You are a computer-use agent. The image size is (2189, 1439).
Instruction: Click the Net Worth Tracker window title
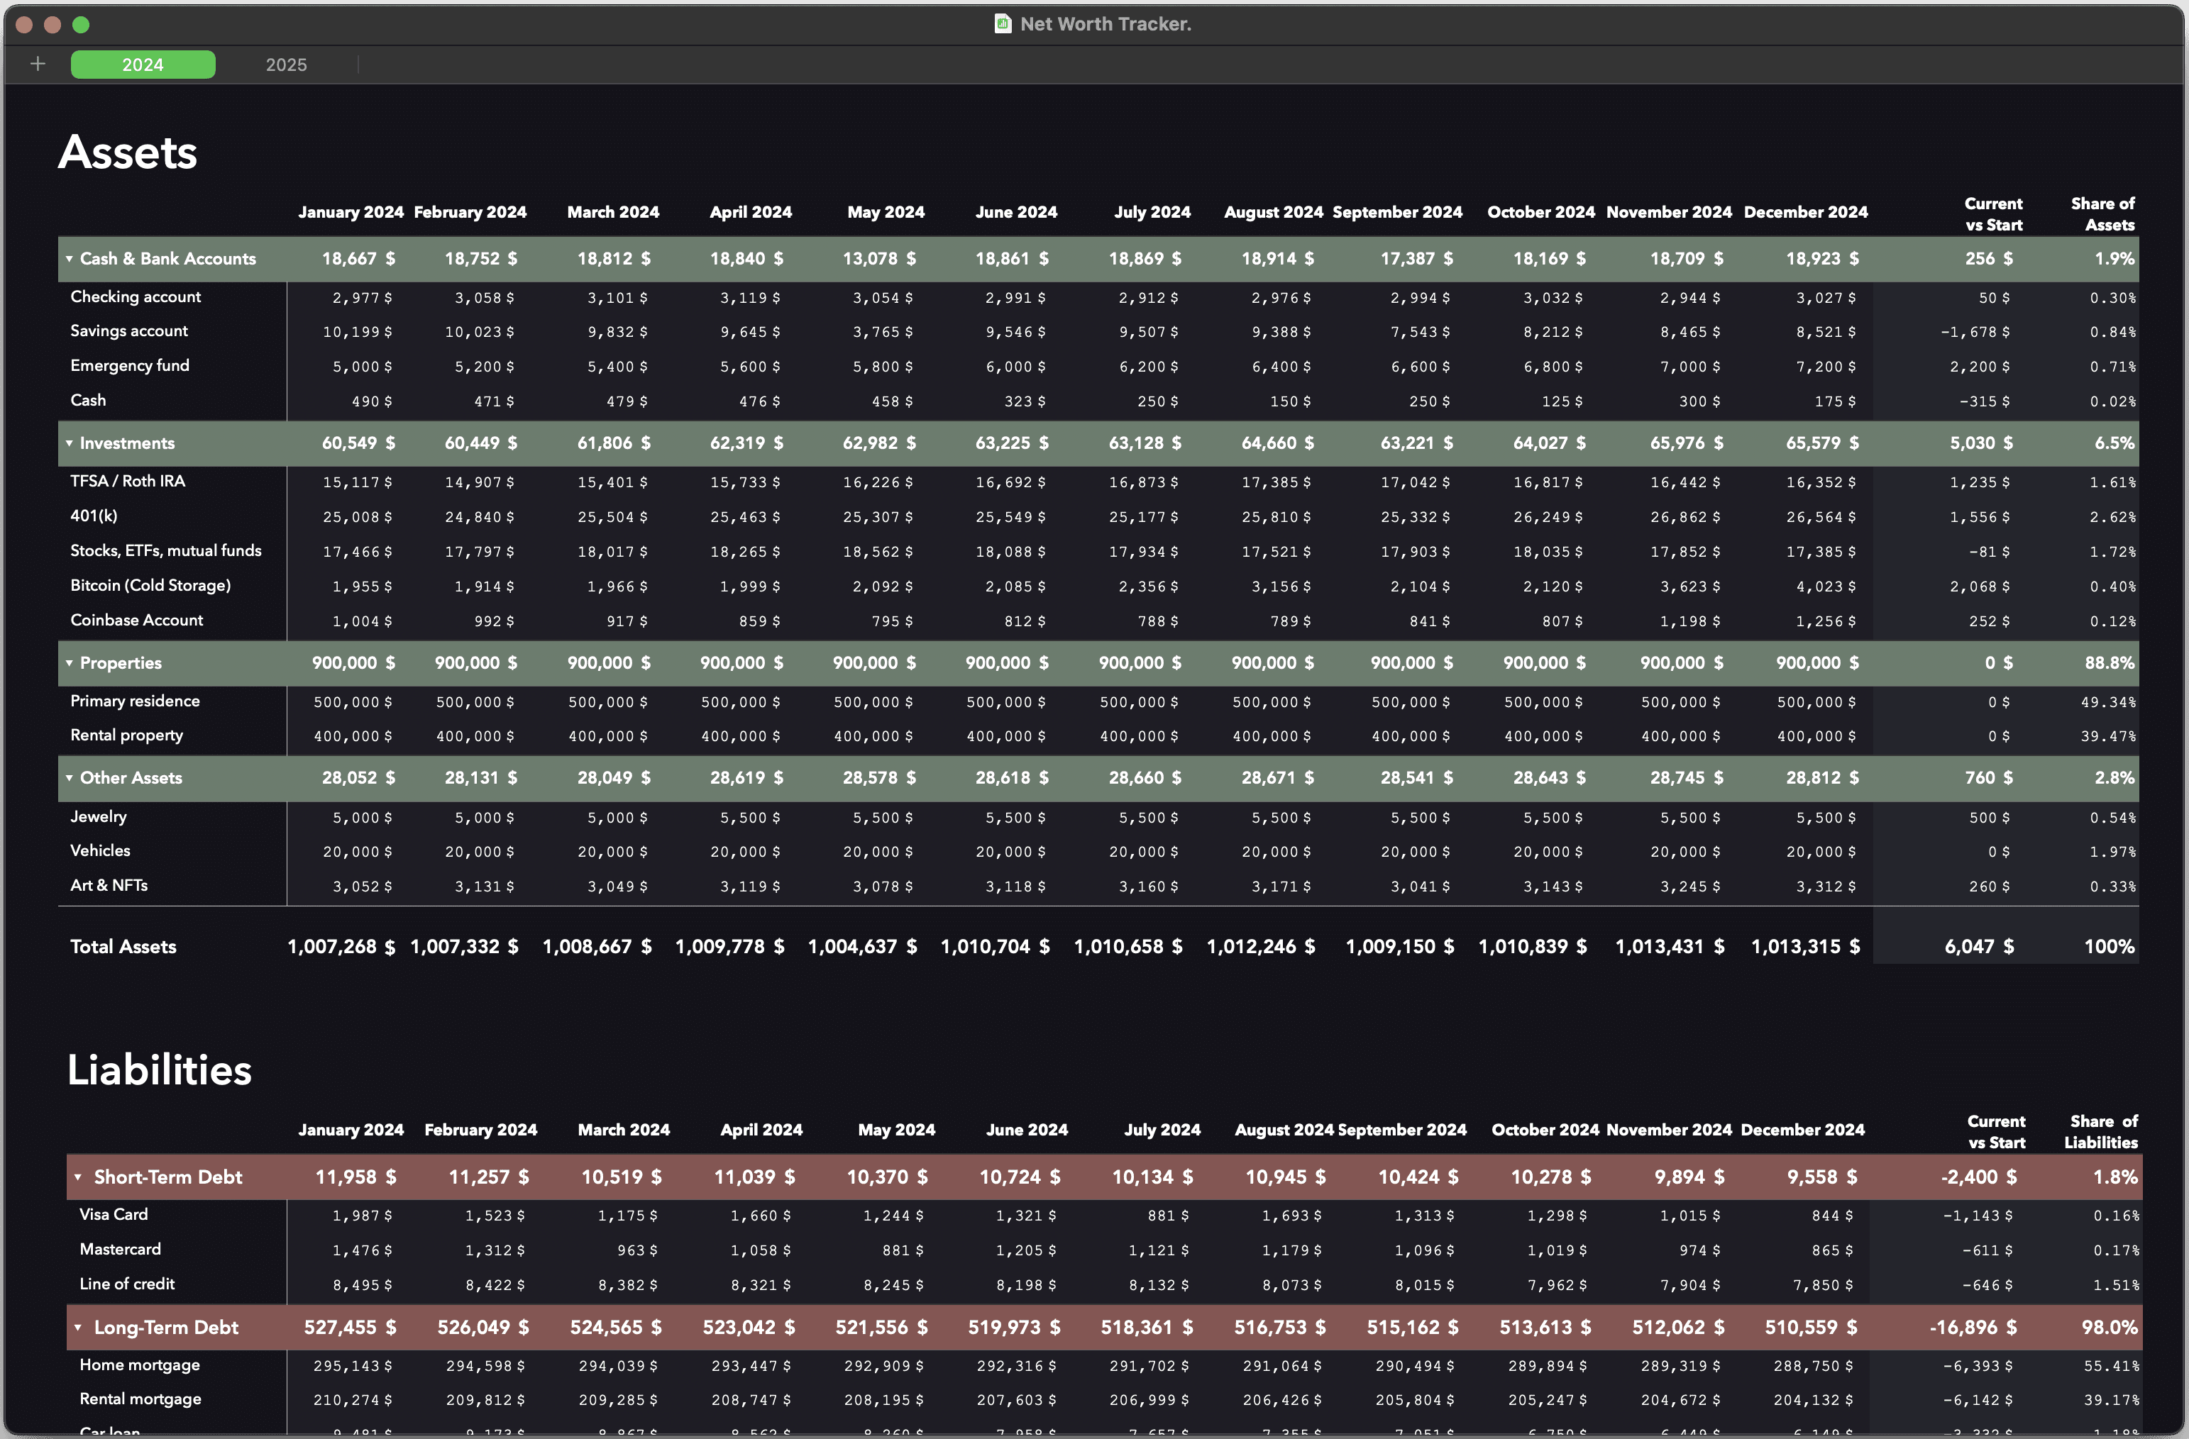coord(1105,24)
